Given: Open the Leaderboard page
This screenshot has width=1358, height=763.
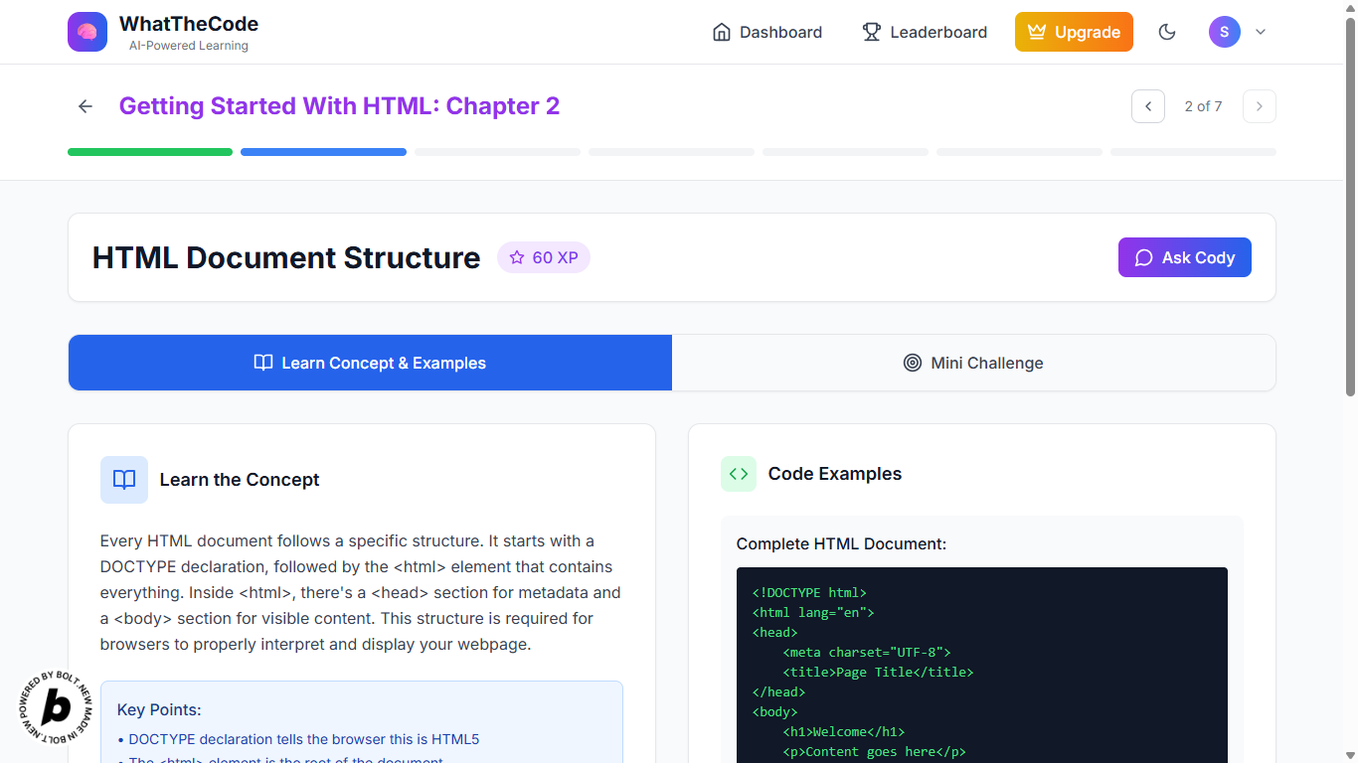Looking at the screenshot, I should pyautogui.click(x=925, y=32).
